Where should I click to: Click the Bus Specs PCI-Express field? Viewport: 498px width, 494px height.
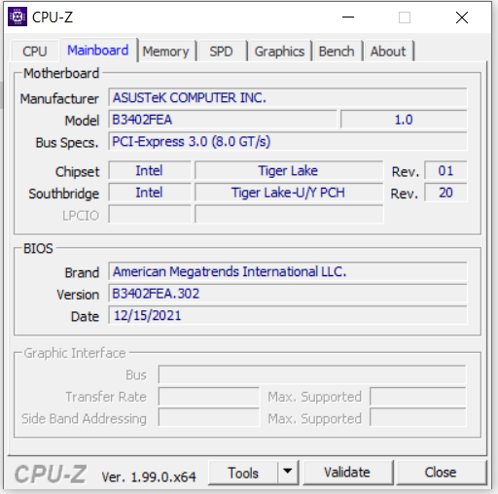coord(288,141)
